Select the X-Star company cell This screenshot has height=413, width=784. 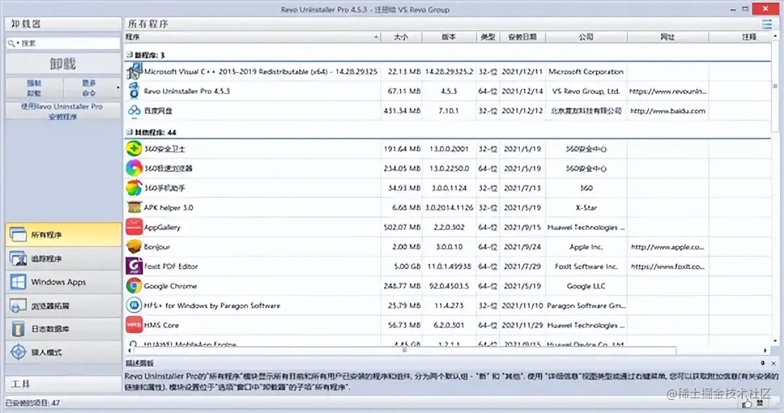coord(586,208)
